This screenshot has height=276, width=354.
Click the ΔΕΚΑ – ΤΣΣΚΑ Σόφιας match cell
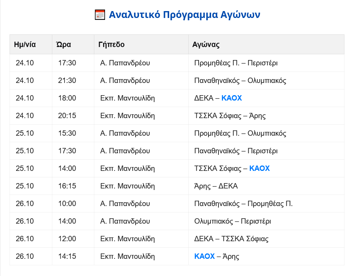(x=231, y=239)
